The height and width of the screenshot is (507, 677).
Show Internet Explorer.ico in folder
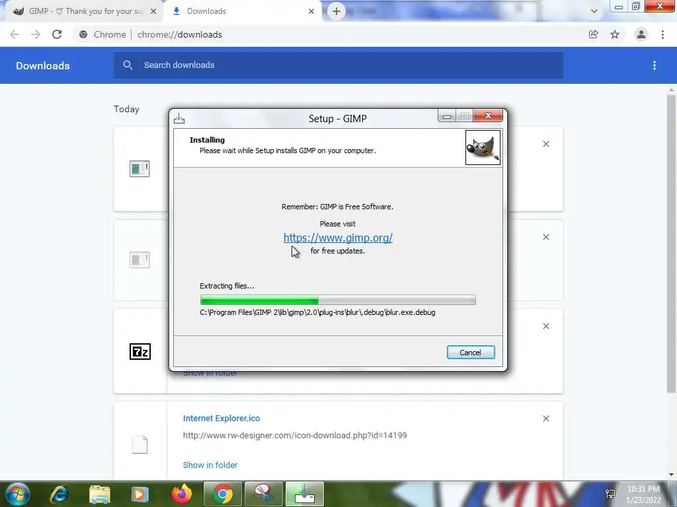click(x=210, y=465)
